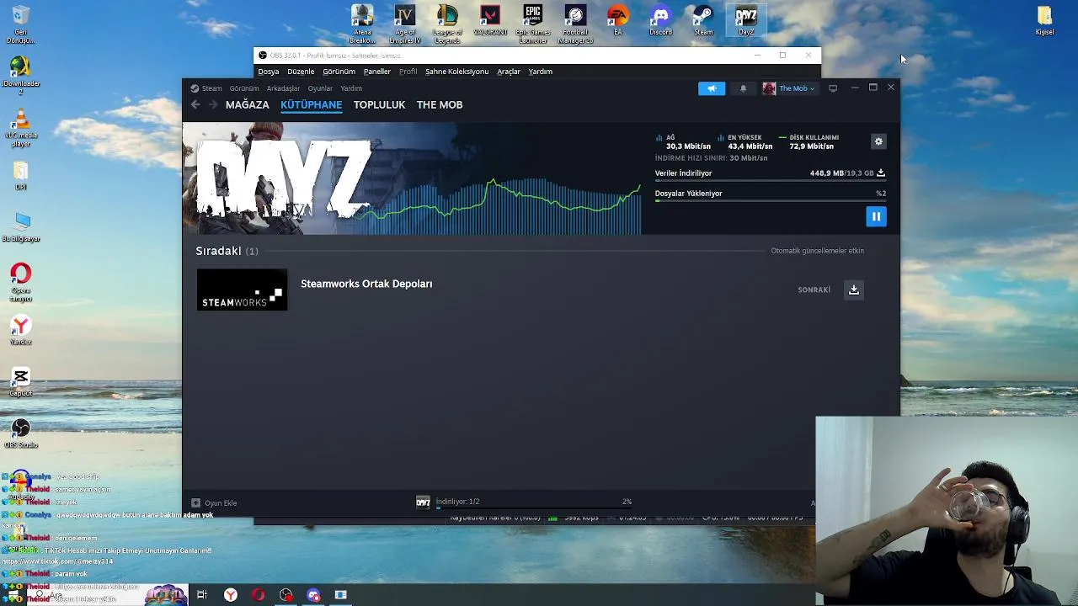Open EA app desktop shortcut
The width and height of the screenshot is (1078, 606).
click(617, 21)
